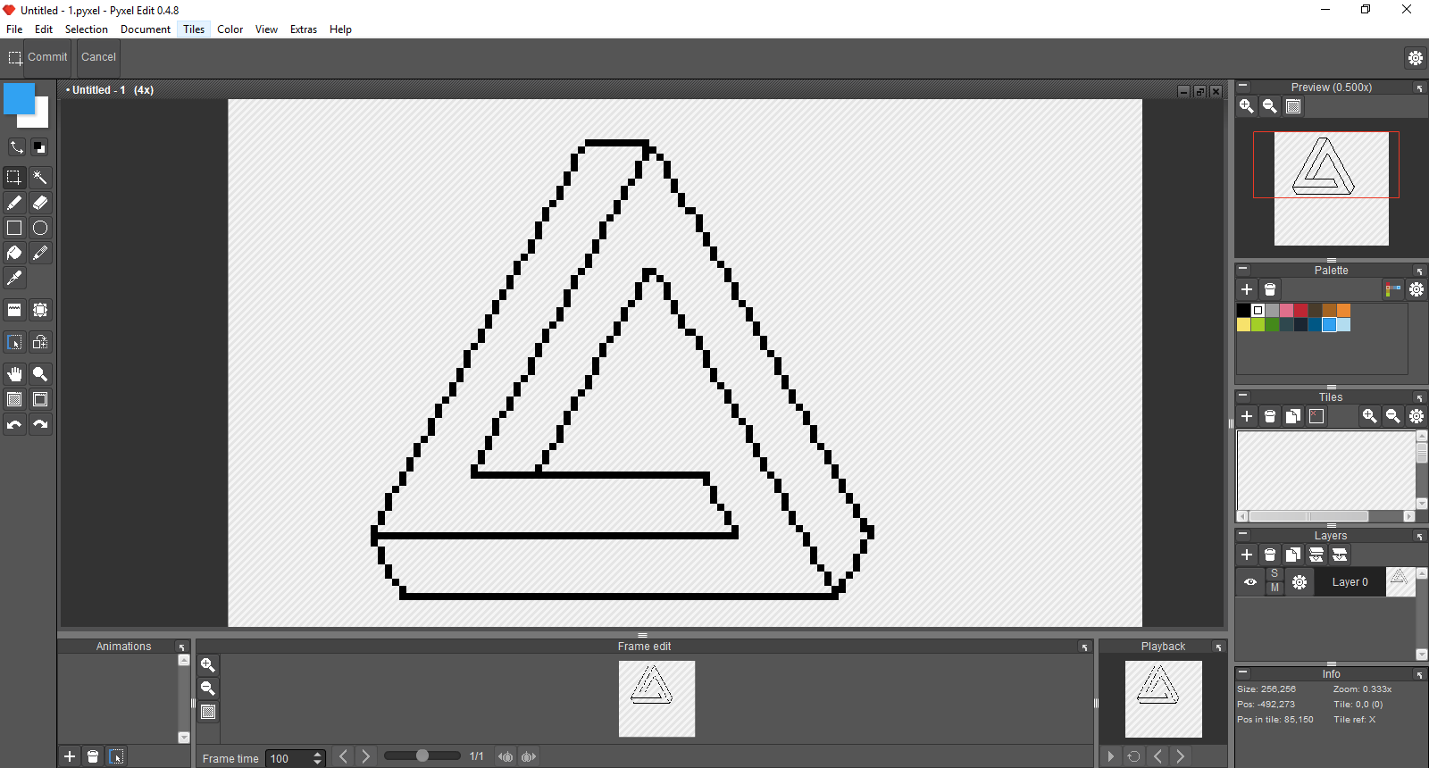Add a new animation

(70, 756)
